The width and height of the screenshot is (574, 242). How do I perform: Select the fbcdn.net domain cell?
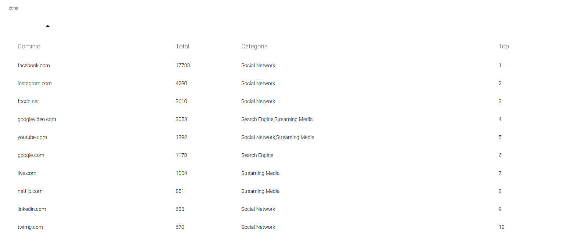[28, 101]
